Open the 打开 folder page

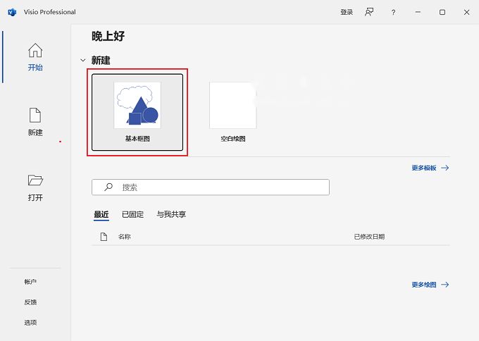(x=35, y=187)
